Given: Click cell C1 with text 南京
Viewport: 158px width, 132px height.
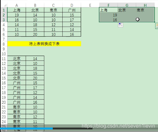Looking at the screenshot, I should point(53,10).
